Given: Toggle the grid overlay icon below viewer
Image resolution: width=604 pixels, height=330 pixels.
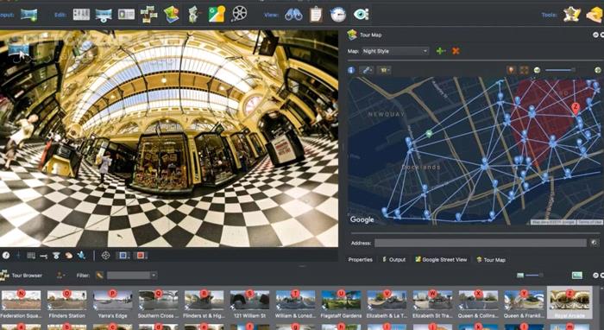Looking at the screenshot, I should pyautogui.click(x=31, y=255).
